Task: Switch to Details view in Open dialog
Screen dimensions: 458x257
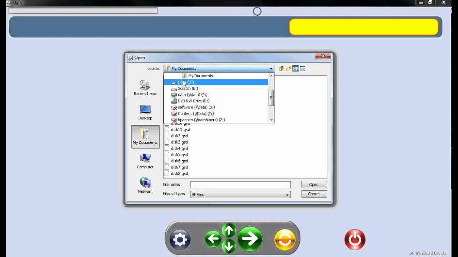Action: (303, 69)
